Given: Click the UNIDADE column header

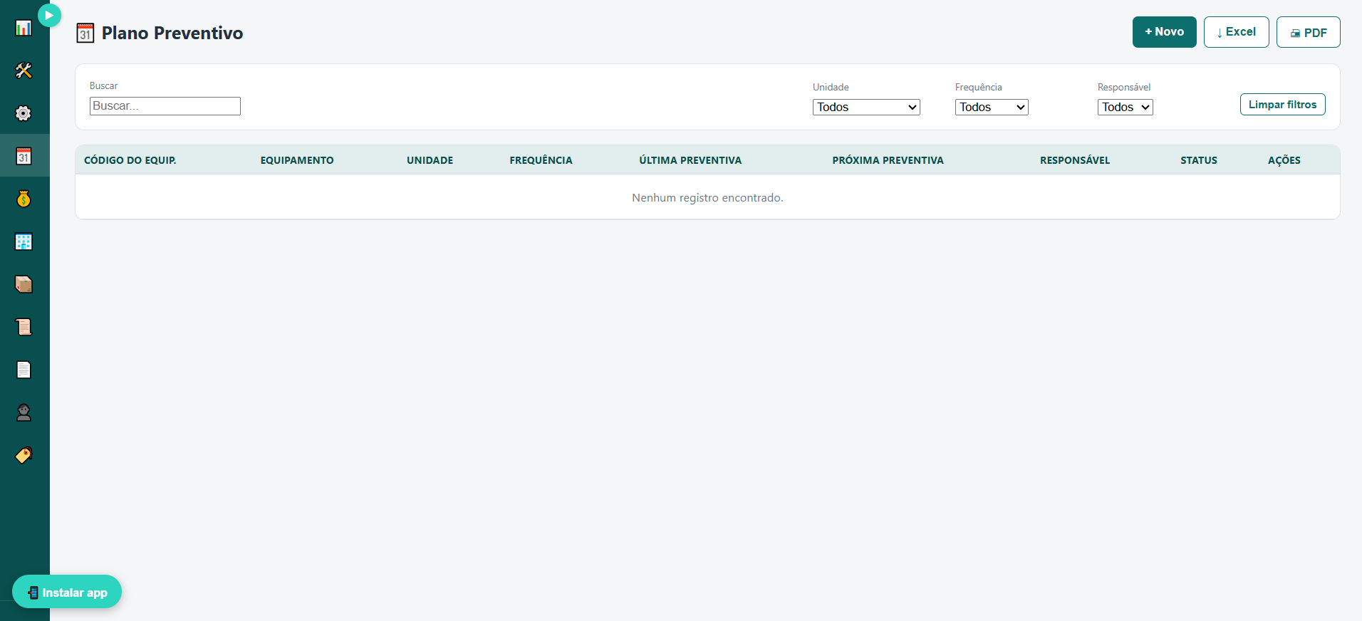Looking at the screenshot, I should 430,160.
